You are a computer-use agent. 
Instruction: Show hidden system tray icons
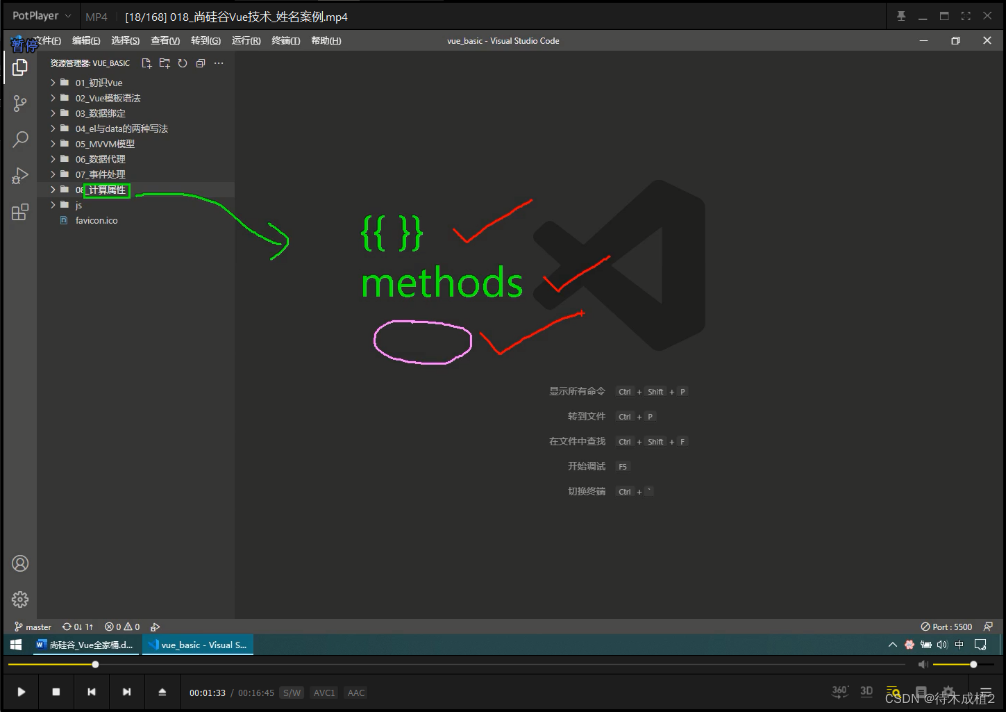click(893, 645)
